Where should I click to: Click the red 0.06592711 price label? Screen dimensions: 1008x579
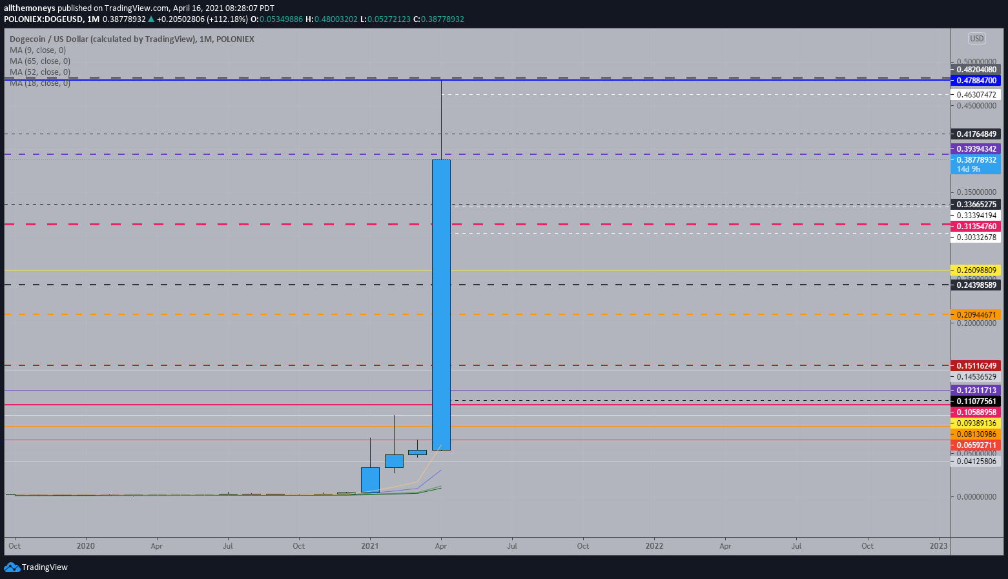[x=976, y=445]
